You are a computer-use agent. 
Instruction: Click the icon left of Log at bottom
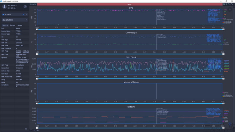[x=31, y=130]
